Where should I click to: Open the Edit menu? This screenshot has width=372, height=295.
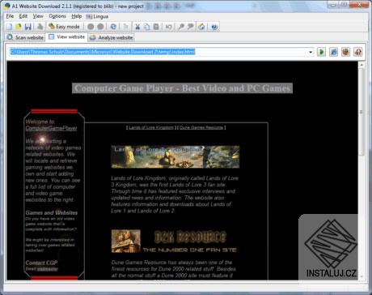tap(23, 16)
